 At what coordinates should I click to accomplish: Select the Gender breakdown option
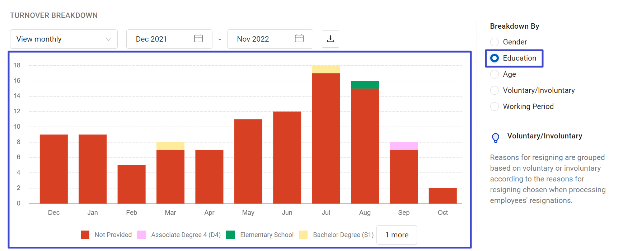point(495,42)
